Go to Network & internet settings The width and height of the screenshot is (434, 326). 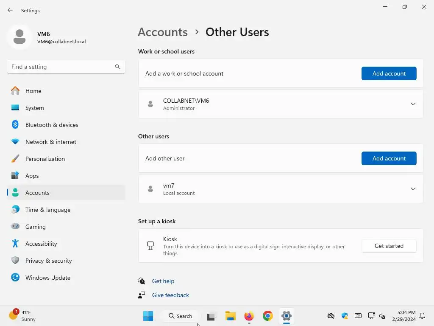[x=51, y=142]
